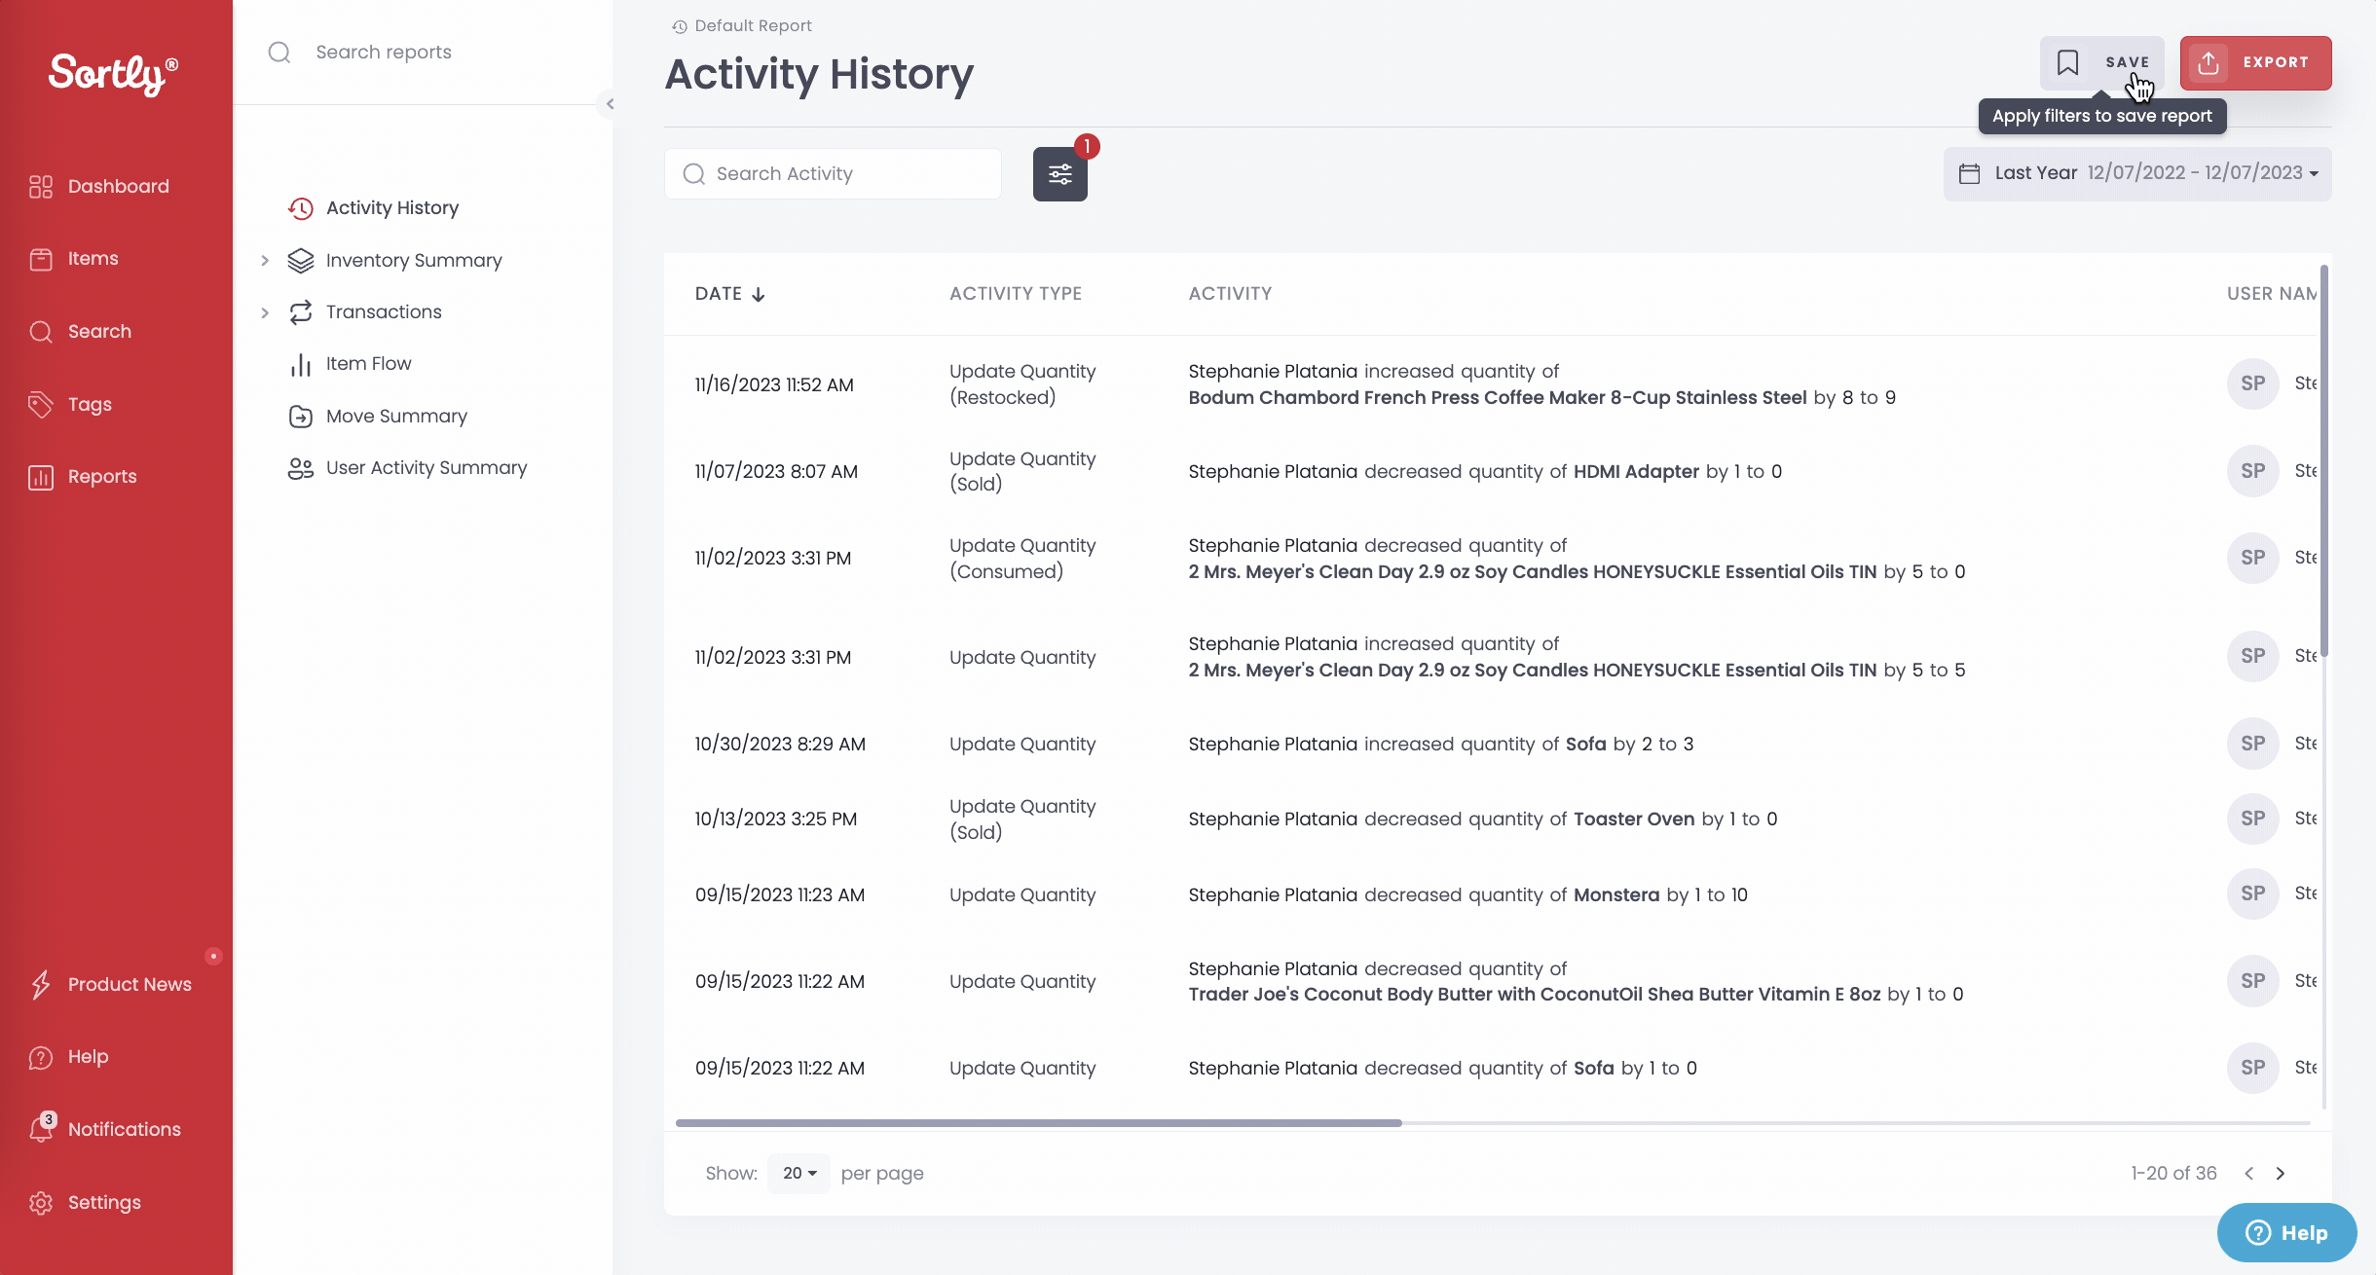This screenshot has width=2376, height=1275.
Task: Open the User Activity Summary report
Action: [426, 467]
